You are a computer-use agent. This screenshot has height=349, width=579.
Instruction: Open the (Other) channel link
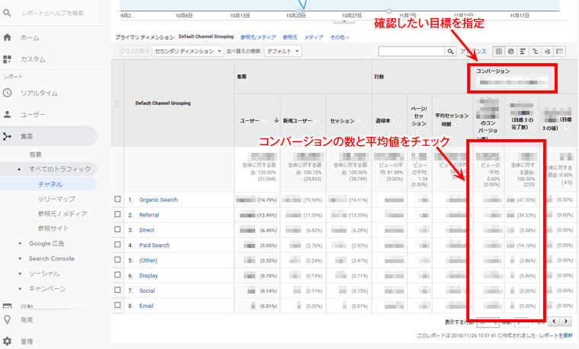(148, 260)
